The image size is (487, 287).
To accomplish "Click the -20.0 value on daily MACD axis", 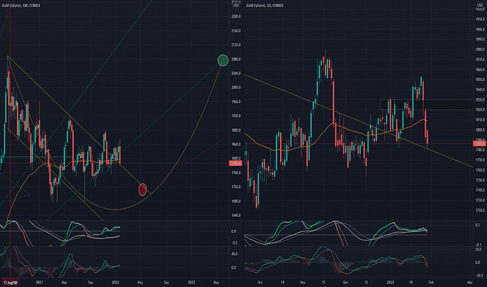I will tap(478, 276).
